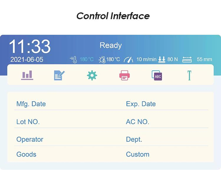Tap the heater temperature icon

102,59
